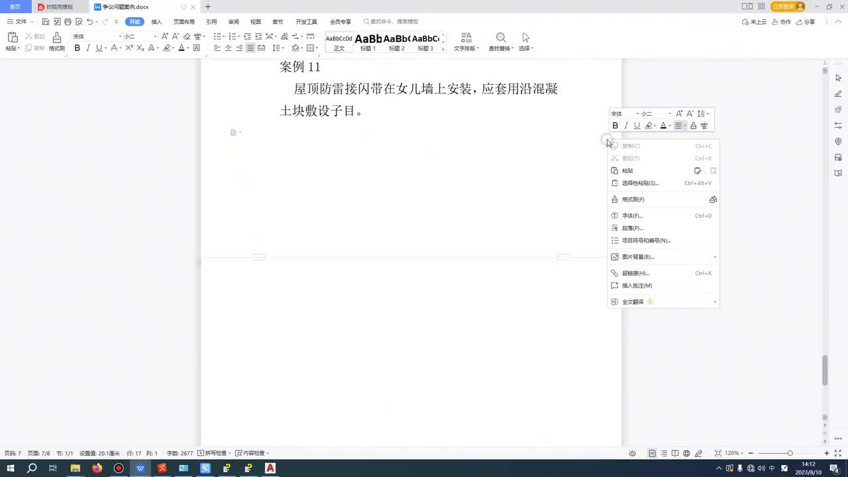Click the Firefox icon in taskbar
Screen dimensions: 848x477
[97, 468]
